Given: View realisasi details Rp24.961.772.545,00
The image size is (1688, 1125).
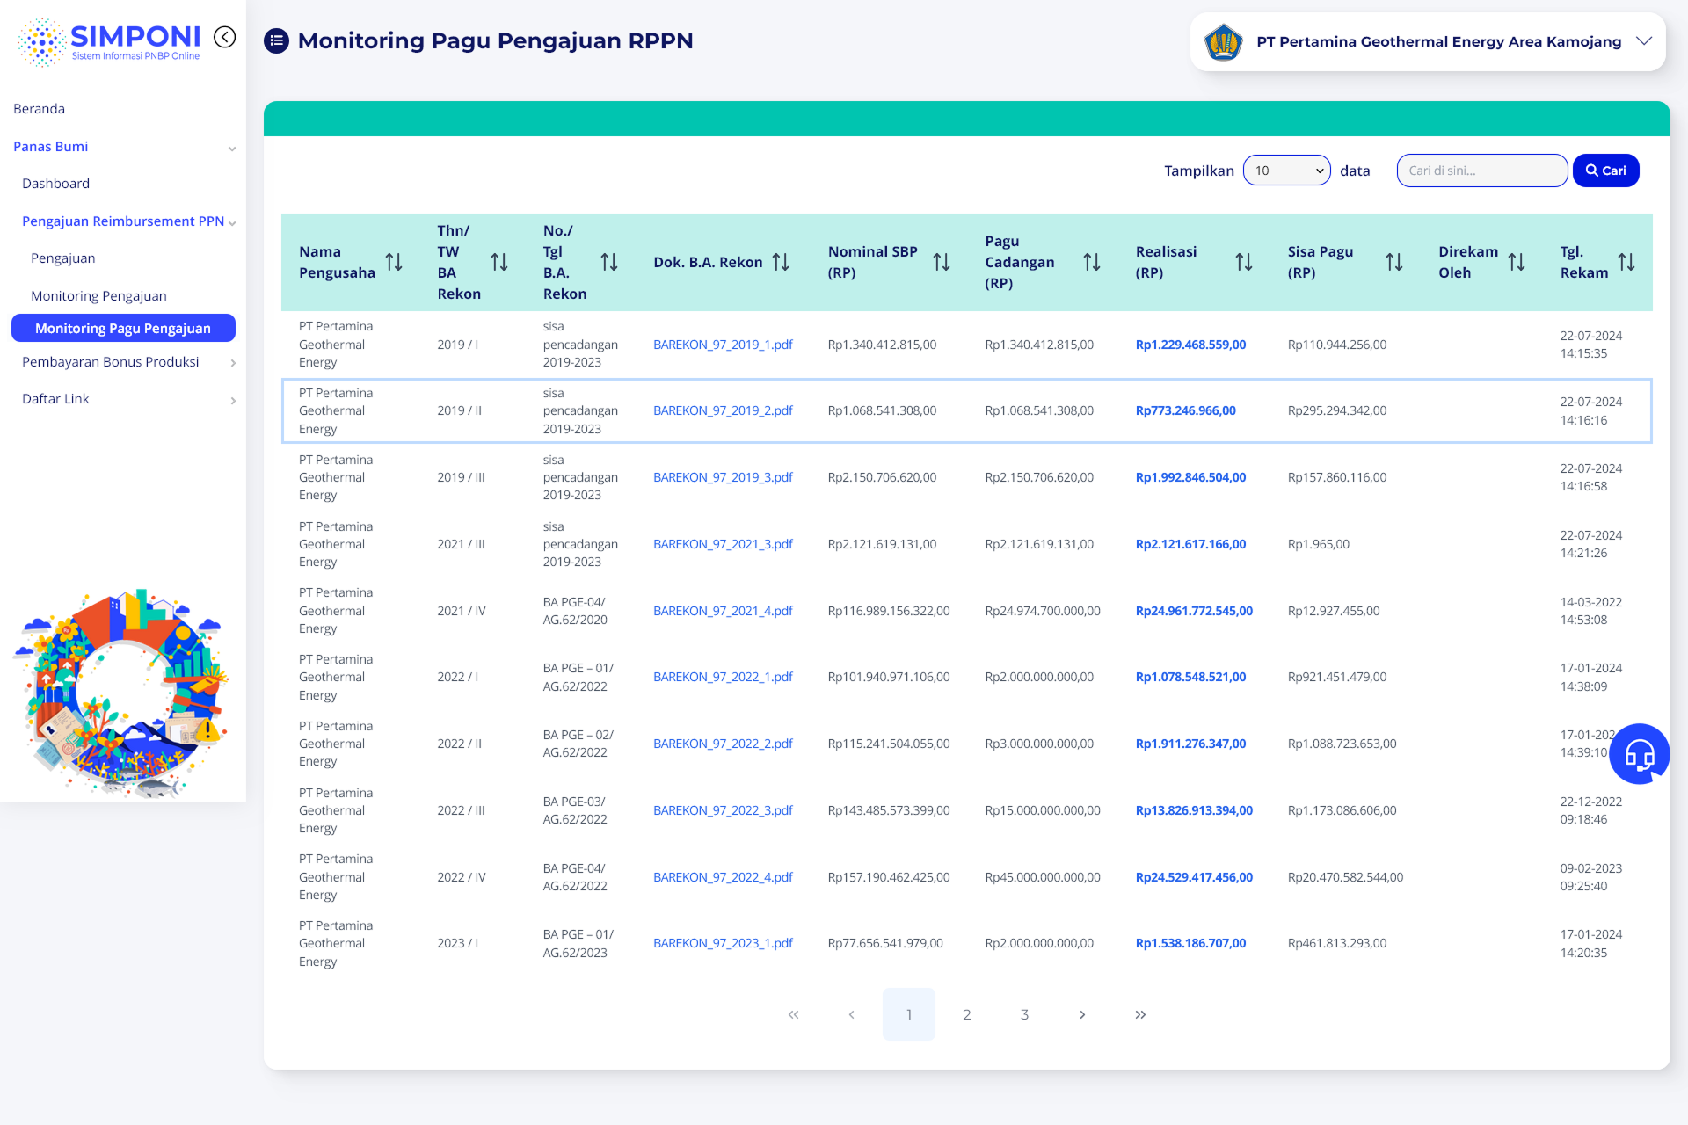Looking at the screenshot, I should pyautogui.click(x=1194, y=611).
